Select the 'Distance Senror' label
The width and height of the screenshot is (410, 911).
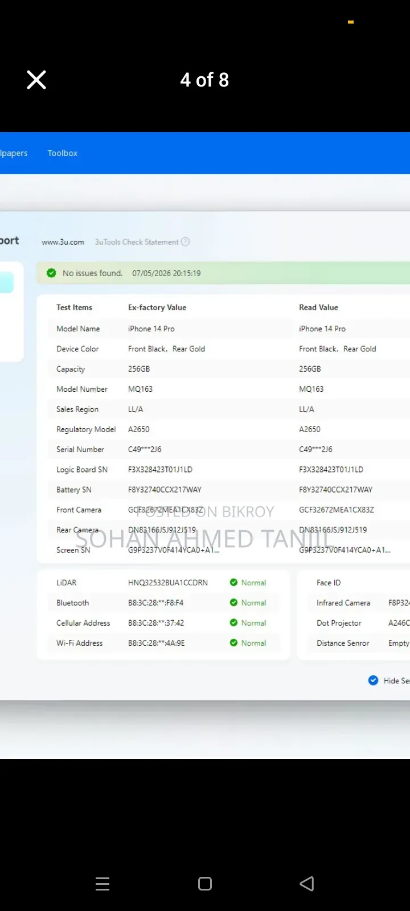[343, 643]
